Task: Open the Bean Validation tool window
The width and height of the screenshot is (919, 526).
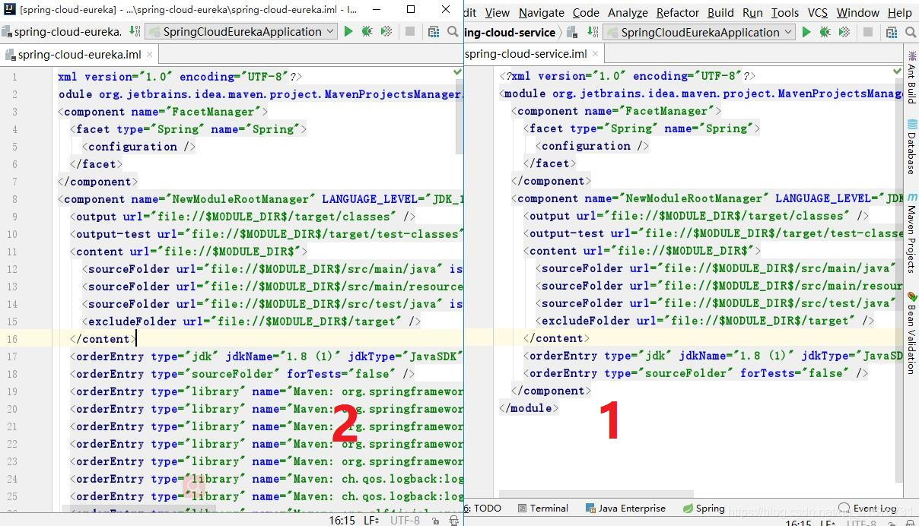Action: (911, 332)
